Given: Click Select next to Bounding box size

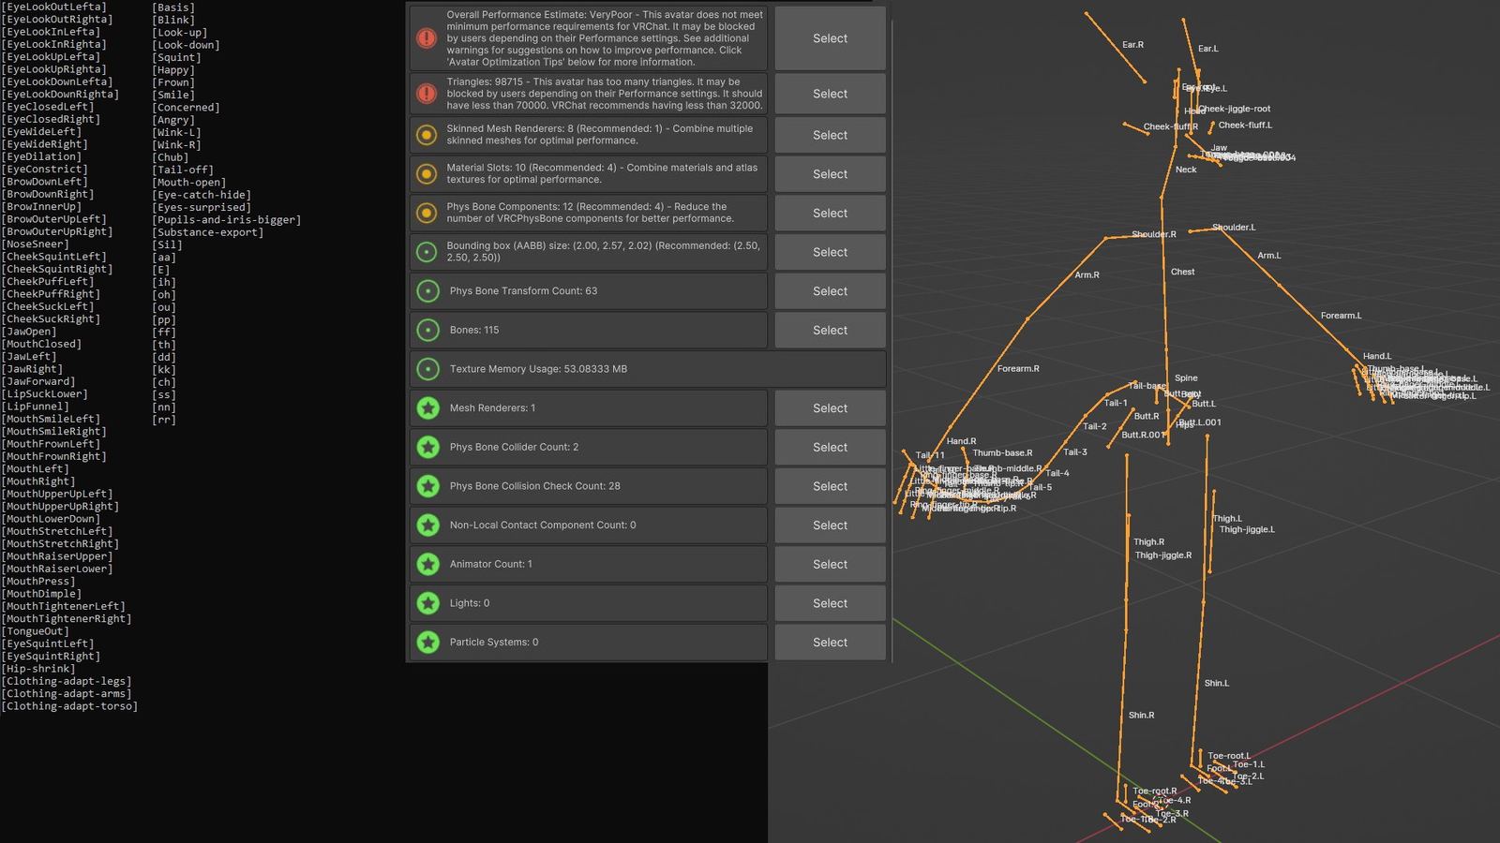Looking at the screenshot, I should pyautogui.click(x=830, y=252).
